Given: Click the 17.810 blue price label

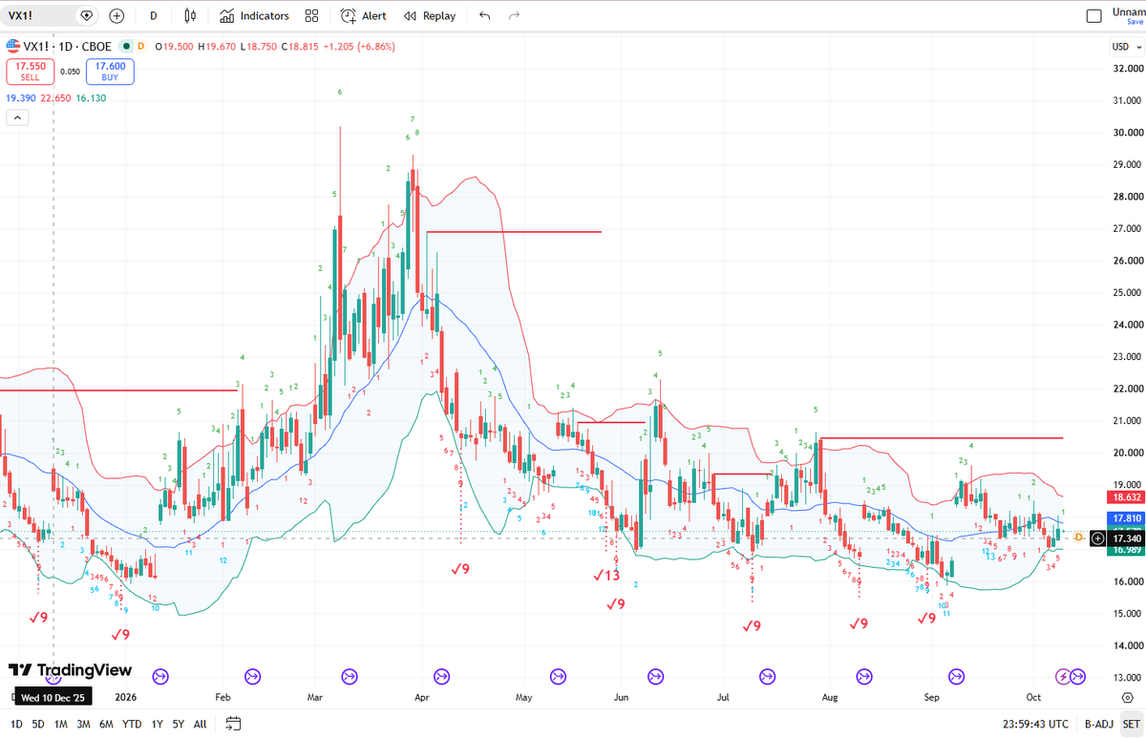Looking at the screenshot, I should click(x=1127, y=517).
